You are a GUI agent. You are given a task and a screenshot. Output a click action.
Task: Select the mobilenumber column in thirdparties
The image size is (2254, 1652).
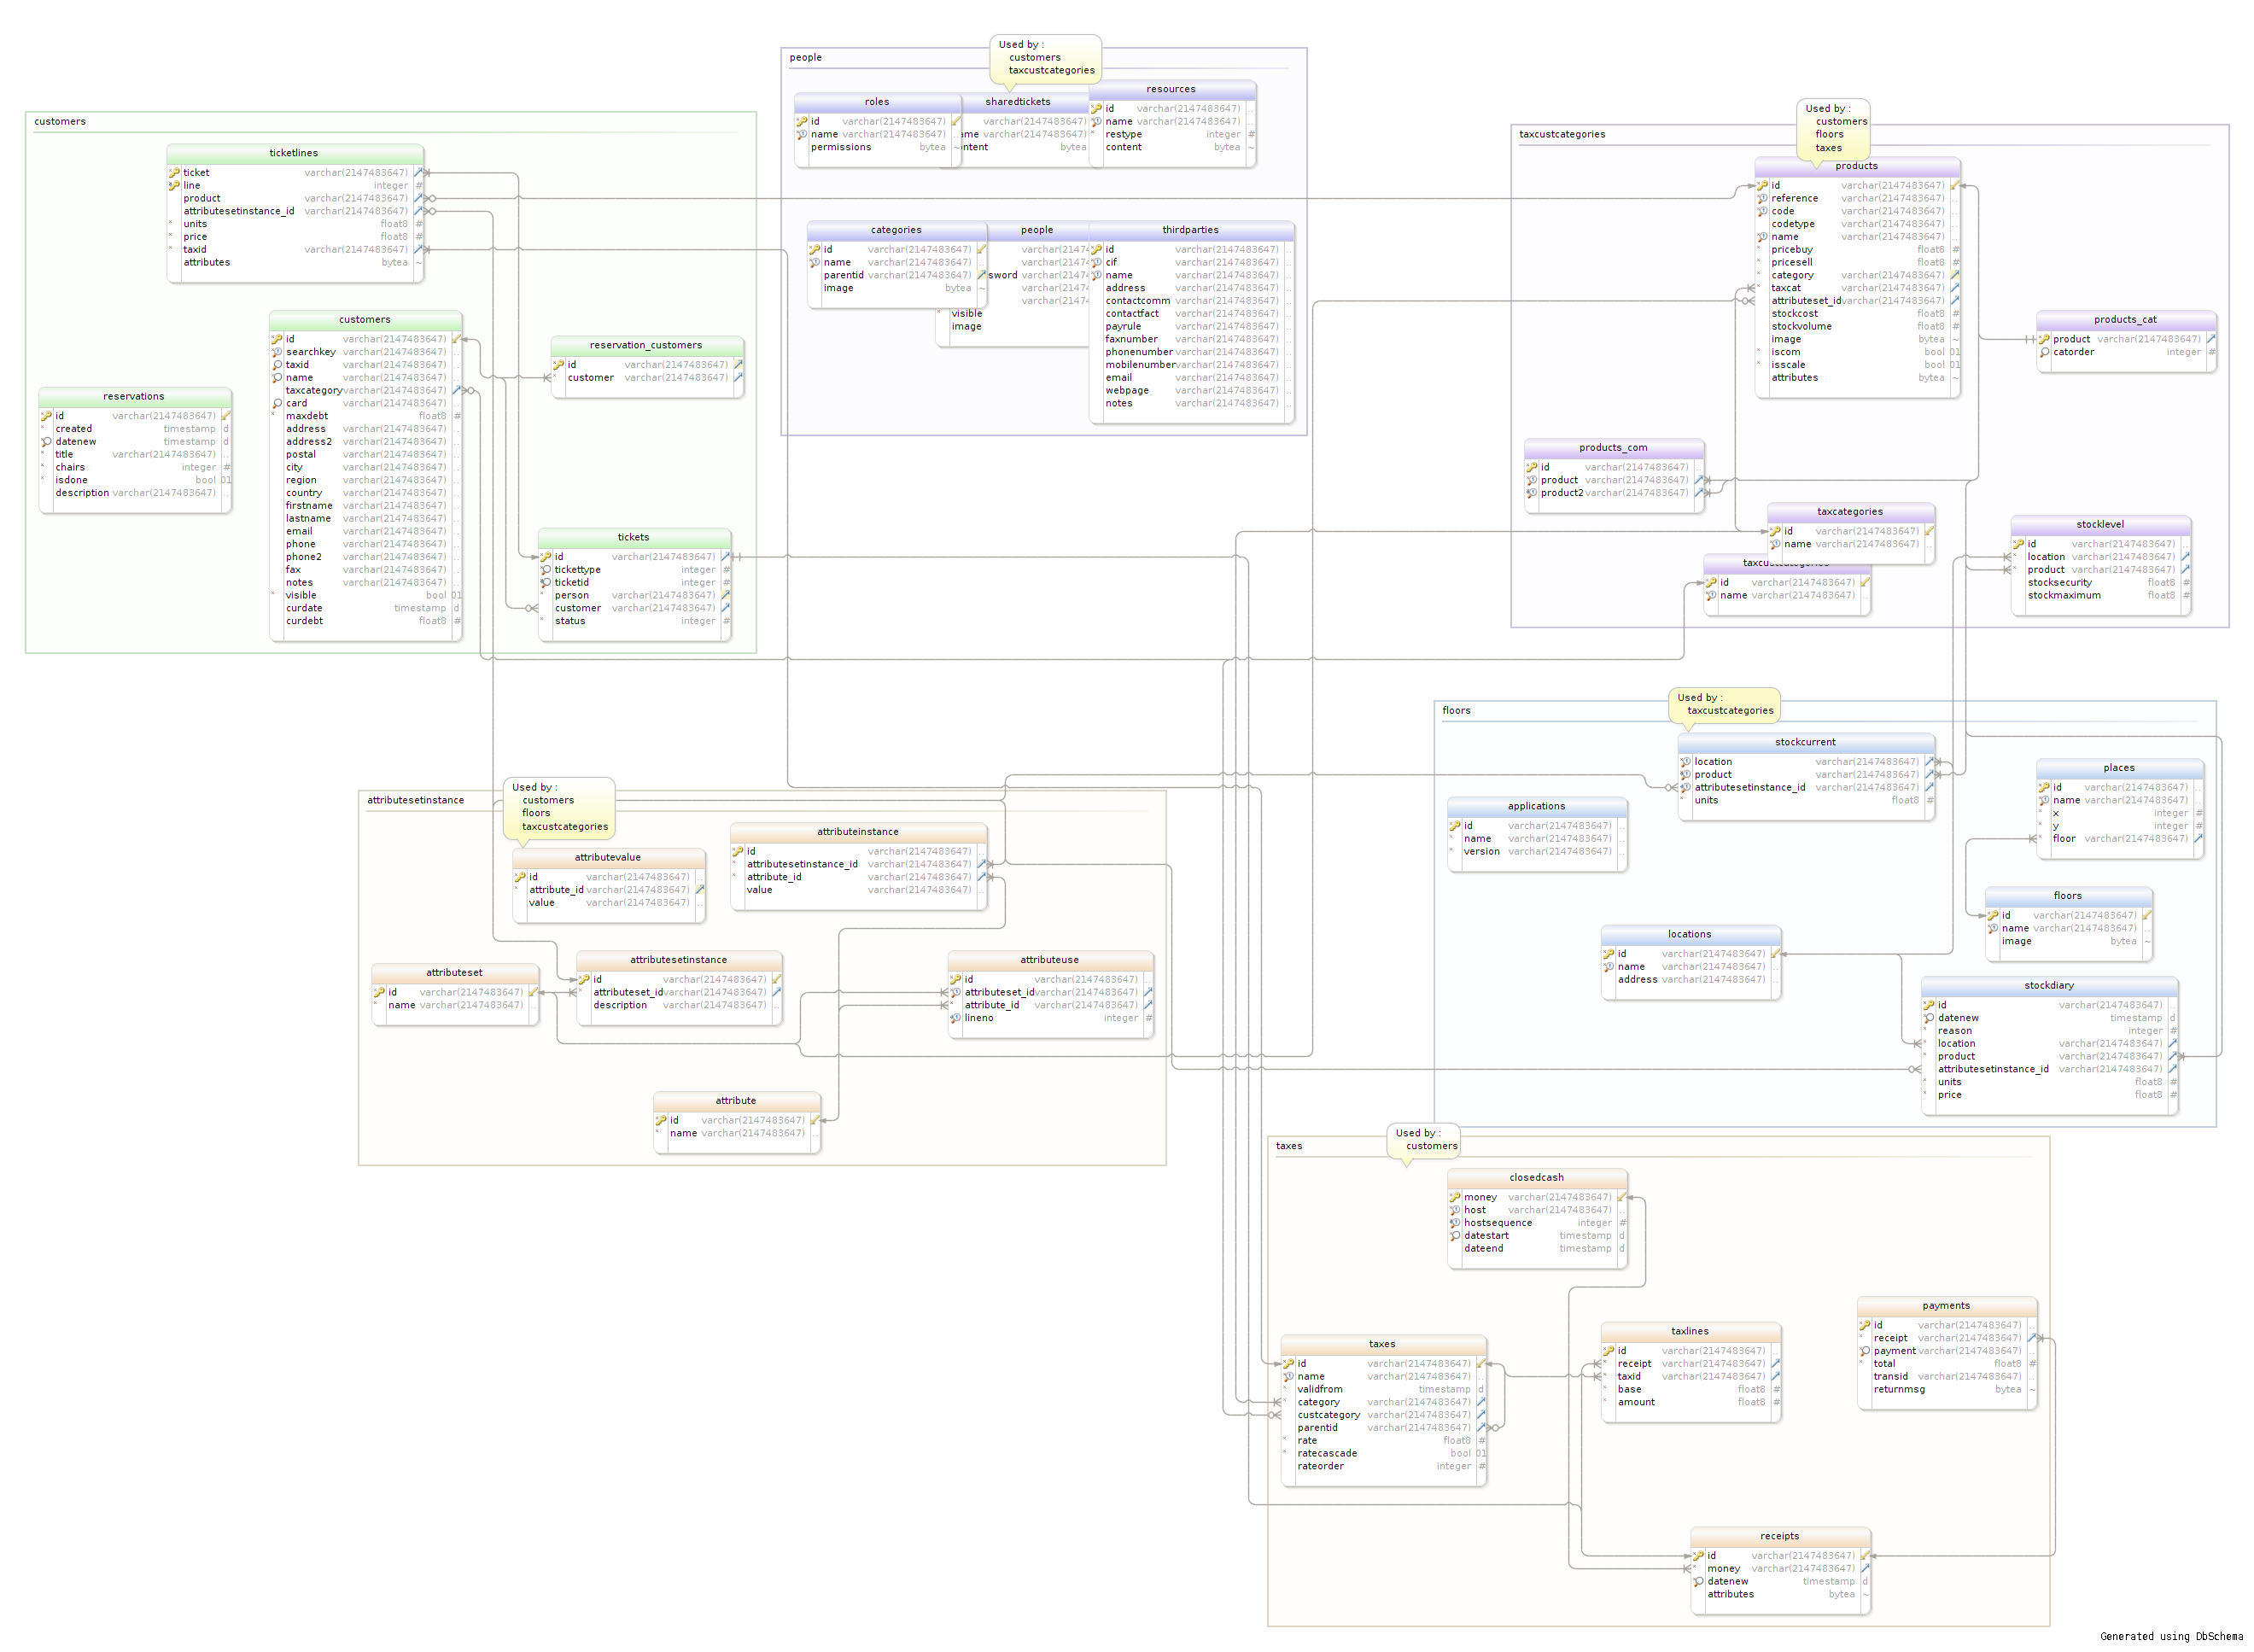point(1192,365)
